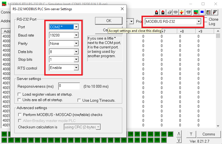The width and height of the screenshot is (222, 144).
Task: Open the Port COM2 dropdown
Action: 76,27
